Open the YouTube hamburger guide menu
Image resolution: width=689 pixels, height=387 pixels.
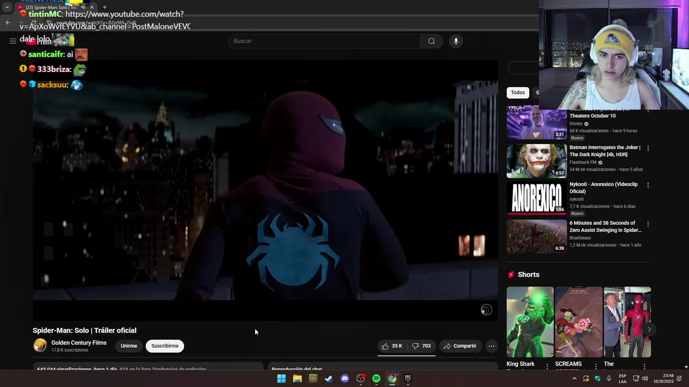(12, 41)
